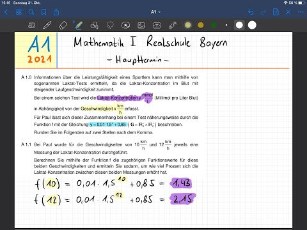Choose the pale yellow highlighter color
The image size is (307, 230).
(x=188, y=26)
